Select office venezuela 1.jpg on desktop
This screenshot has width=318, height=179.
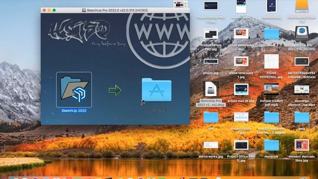[241, 61]
